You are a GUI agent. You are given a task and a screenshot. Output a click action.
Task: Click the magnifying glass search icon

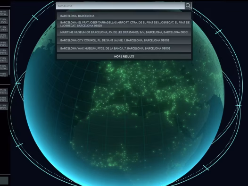coord(188,6)
